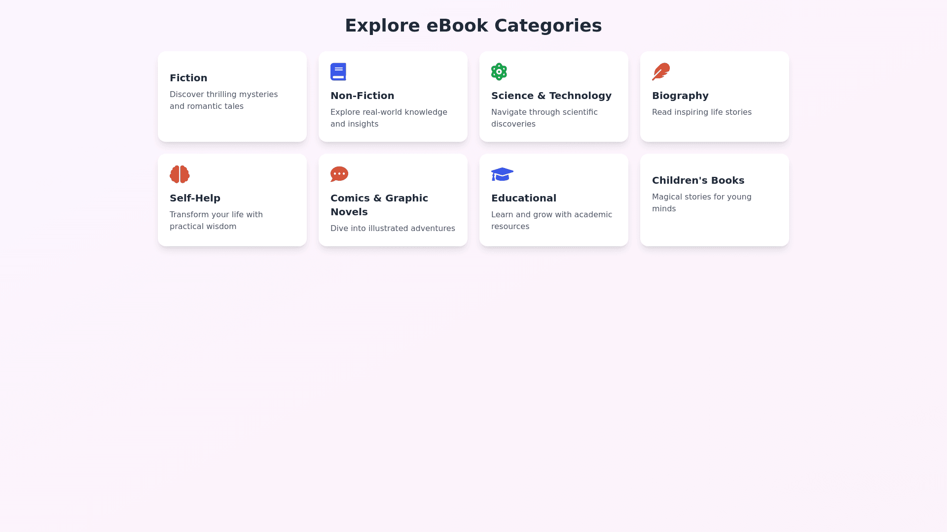
Task: Open Science & Technology category title
Action: point(551,96)
